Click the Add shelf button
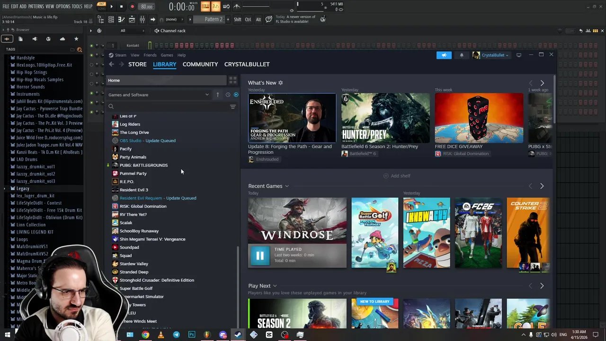Viewport: 606px width, 341px height. click(396, 176)
